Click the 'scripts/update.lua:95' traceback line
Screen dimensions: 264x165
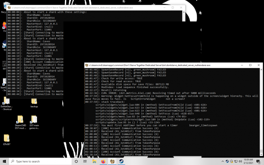[128, 122]
